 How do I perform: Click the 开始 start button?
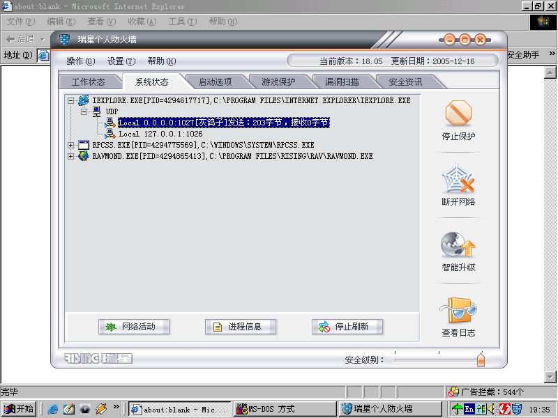point(19,409)
